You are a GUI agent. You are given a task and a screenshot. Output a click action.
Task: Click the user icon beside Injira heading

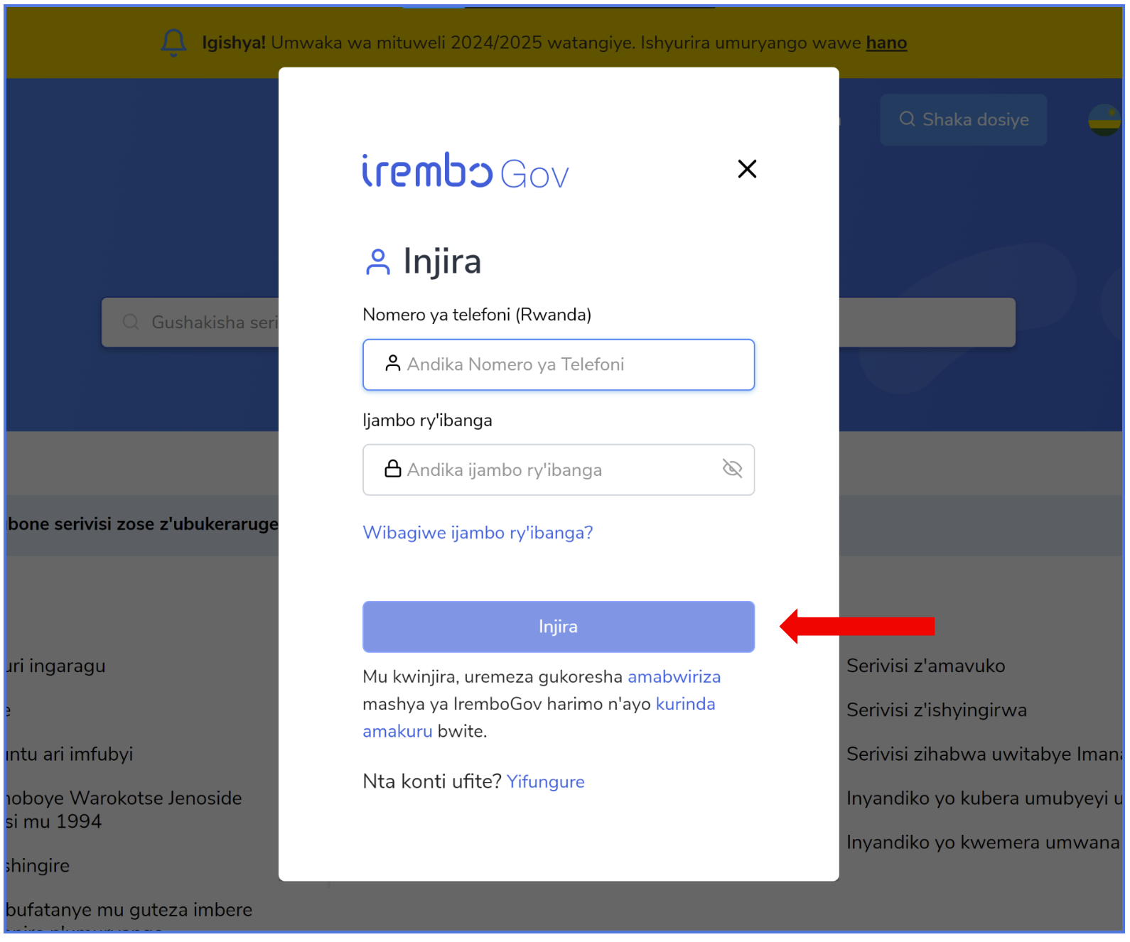378,261
